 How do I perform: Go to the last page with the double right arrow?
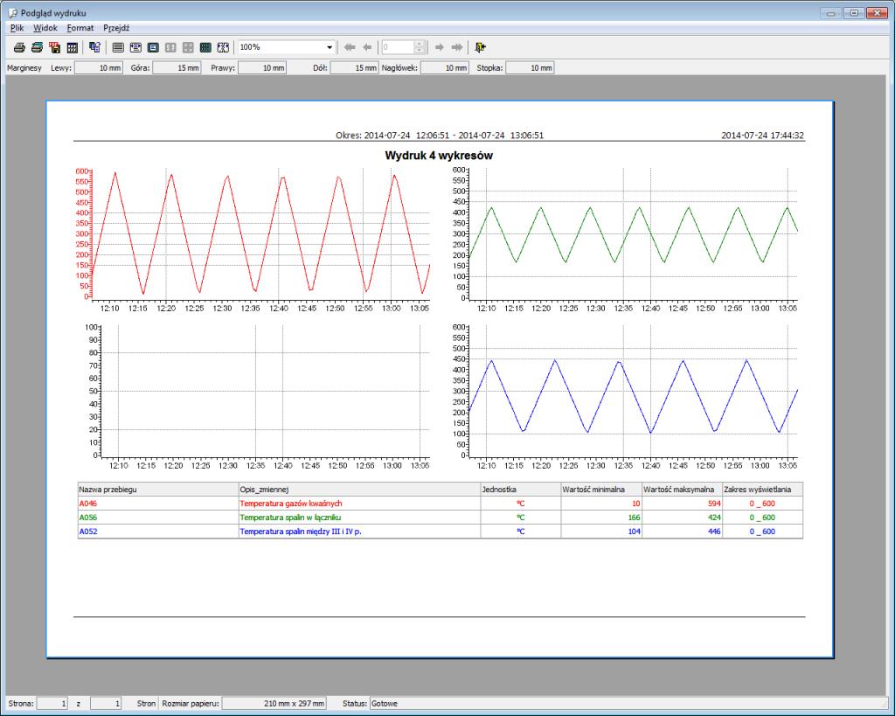[x=457, y=47]
